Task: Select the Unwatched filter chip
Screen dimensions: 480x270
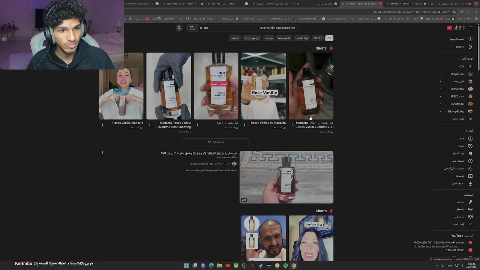Action: [301, 38]
